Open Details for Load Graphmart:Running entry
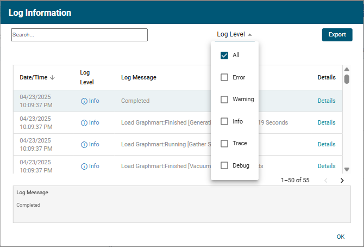This screenshot has height=247, width=364. pos(326,144)
